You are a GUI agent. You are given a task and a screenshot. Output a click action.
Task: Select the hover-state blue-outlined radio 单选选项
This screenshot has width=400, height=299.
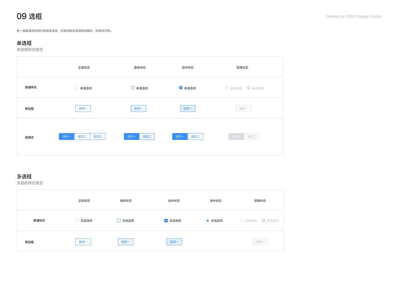tap(133, 88)
